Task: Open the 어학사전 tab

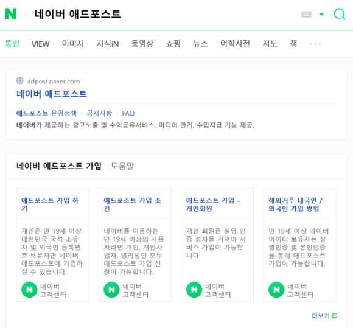Action: (x=235, y=43)
